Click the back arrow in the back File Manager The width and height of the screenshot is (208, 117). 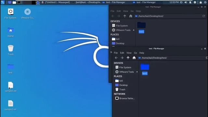pos(113,16)
